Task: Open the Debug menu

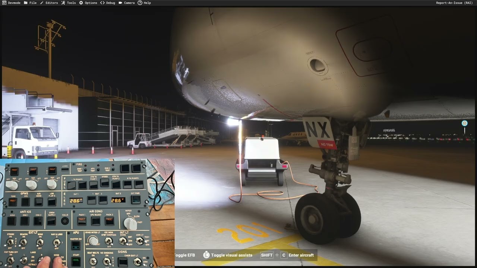Action: pyautogui.click(x=108, y=3)
